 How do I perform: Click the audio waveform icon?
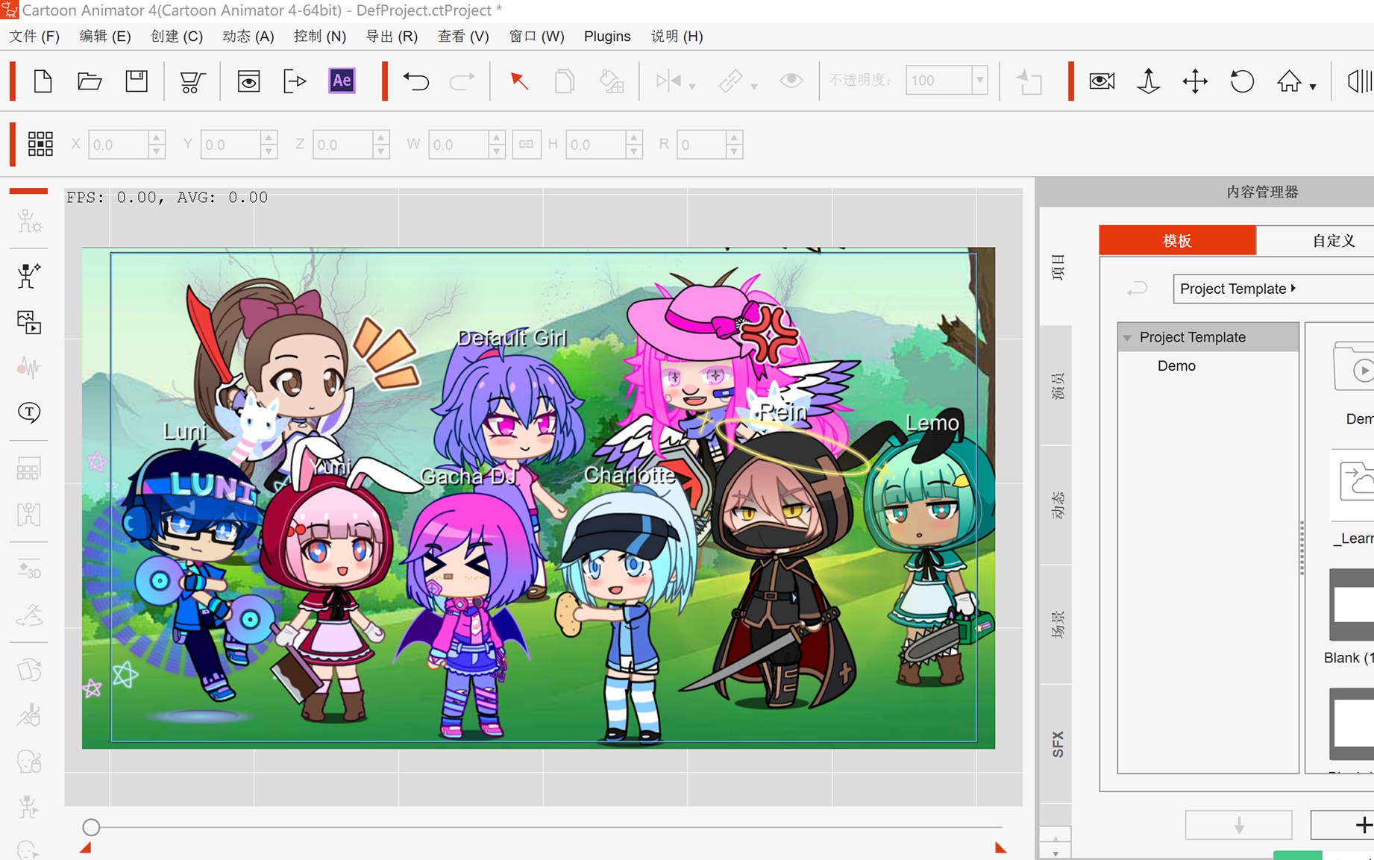coord(29,367)
